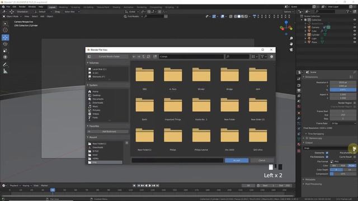Select the Measure tool

tap(5, 71)
